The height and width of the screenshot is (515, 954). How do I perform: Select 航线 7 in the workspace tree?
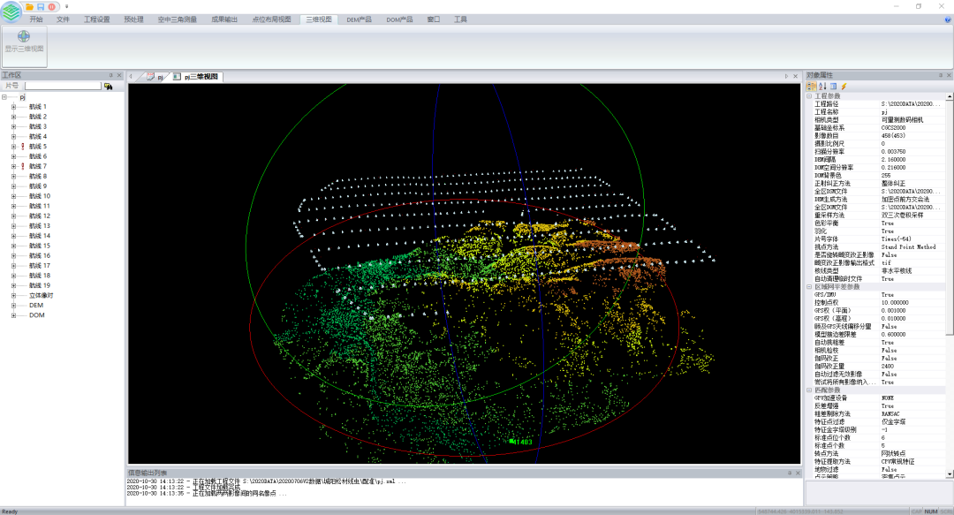pyautogui.click(x=37, y=166)
